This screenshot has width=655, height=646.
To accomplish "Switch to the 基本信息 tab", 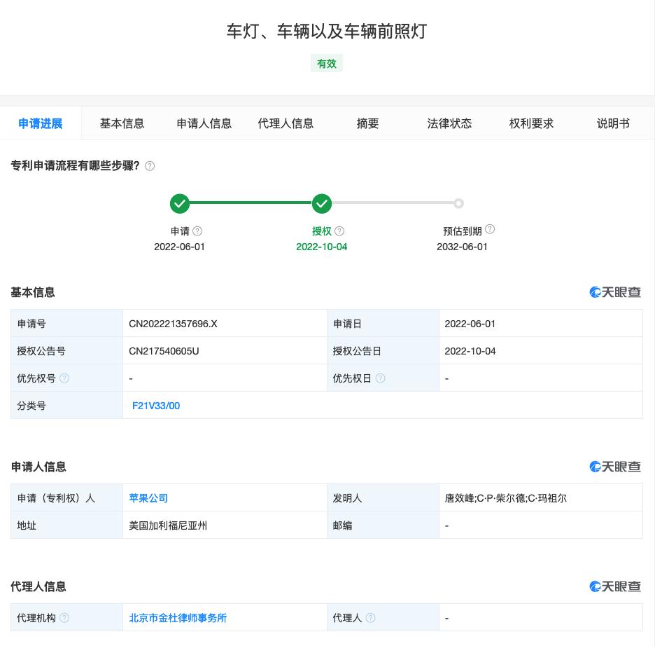I will click(x=122, y=124).
